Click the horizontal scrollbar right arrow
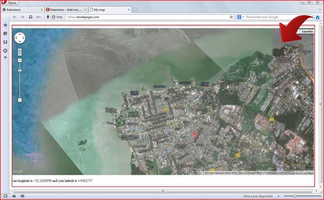This screenshot has height=200, width=324. click(x=316, y=191)
